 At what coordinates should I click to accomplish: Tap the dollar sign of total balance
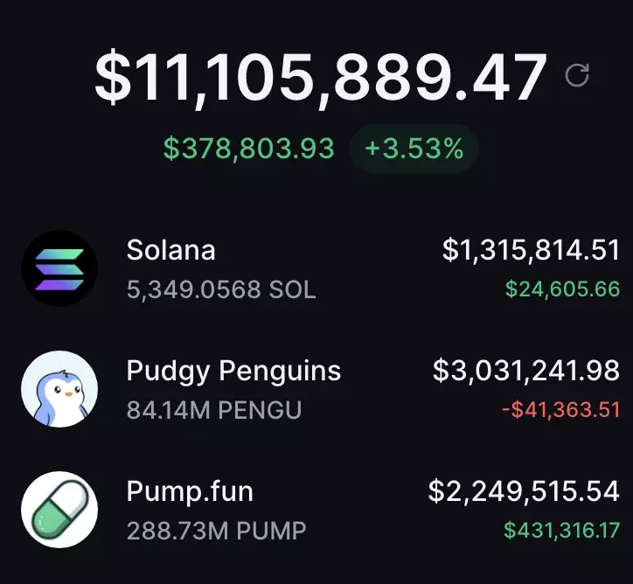[114, 78]
